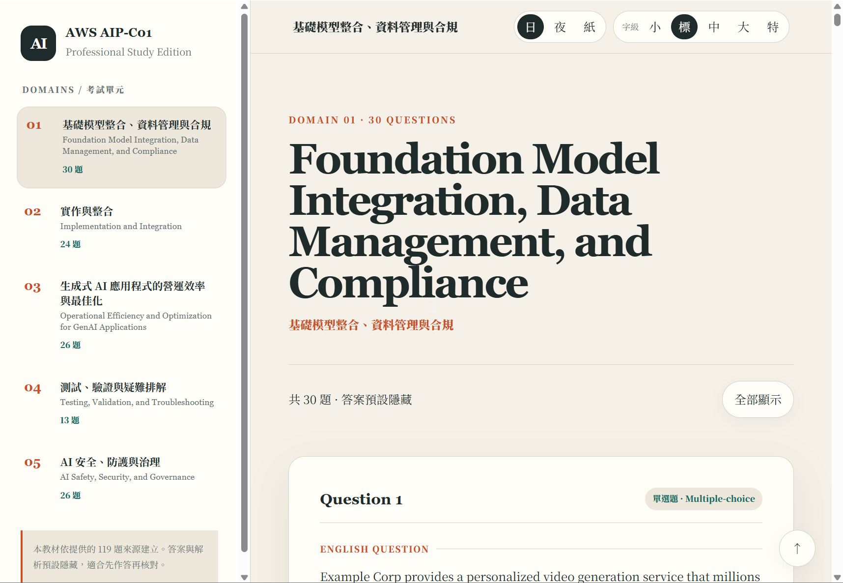Click the 共 30 題 · 答案預設隱藏 text
Viewport: 843px width, 583px height.
pos(350,400)
